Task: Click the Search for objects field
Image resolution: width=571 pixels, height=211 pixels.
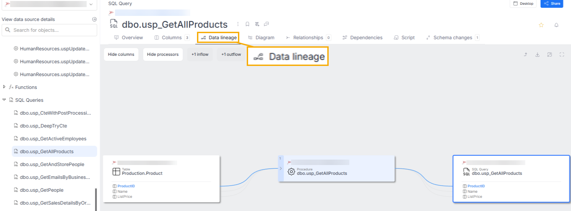Action: tap(49, 30)
